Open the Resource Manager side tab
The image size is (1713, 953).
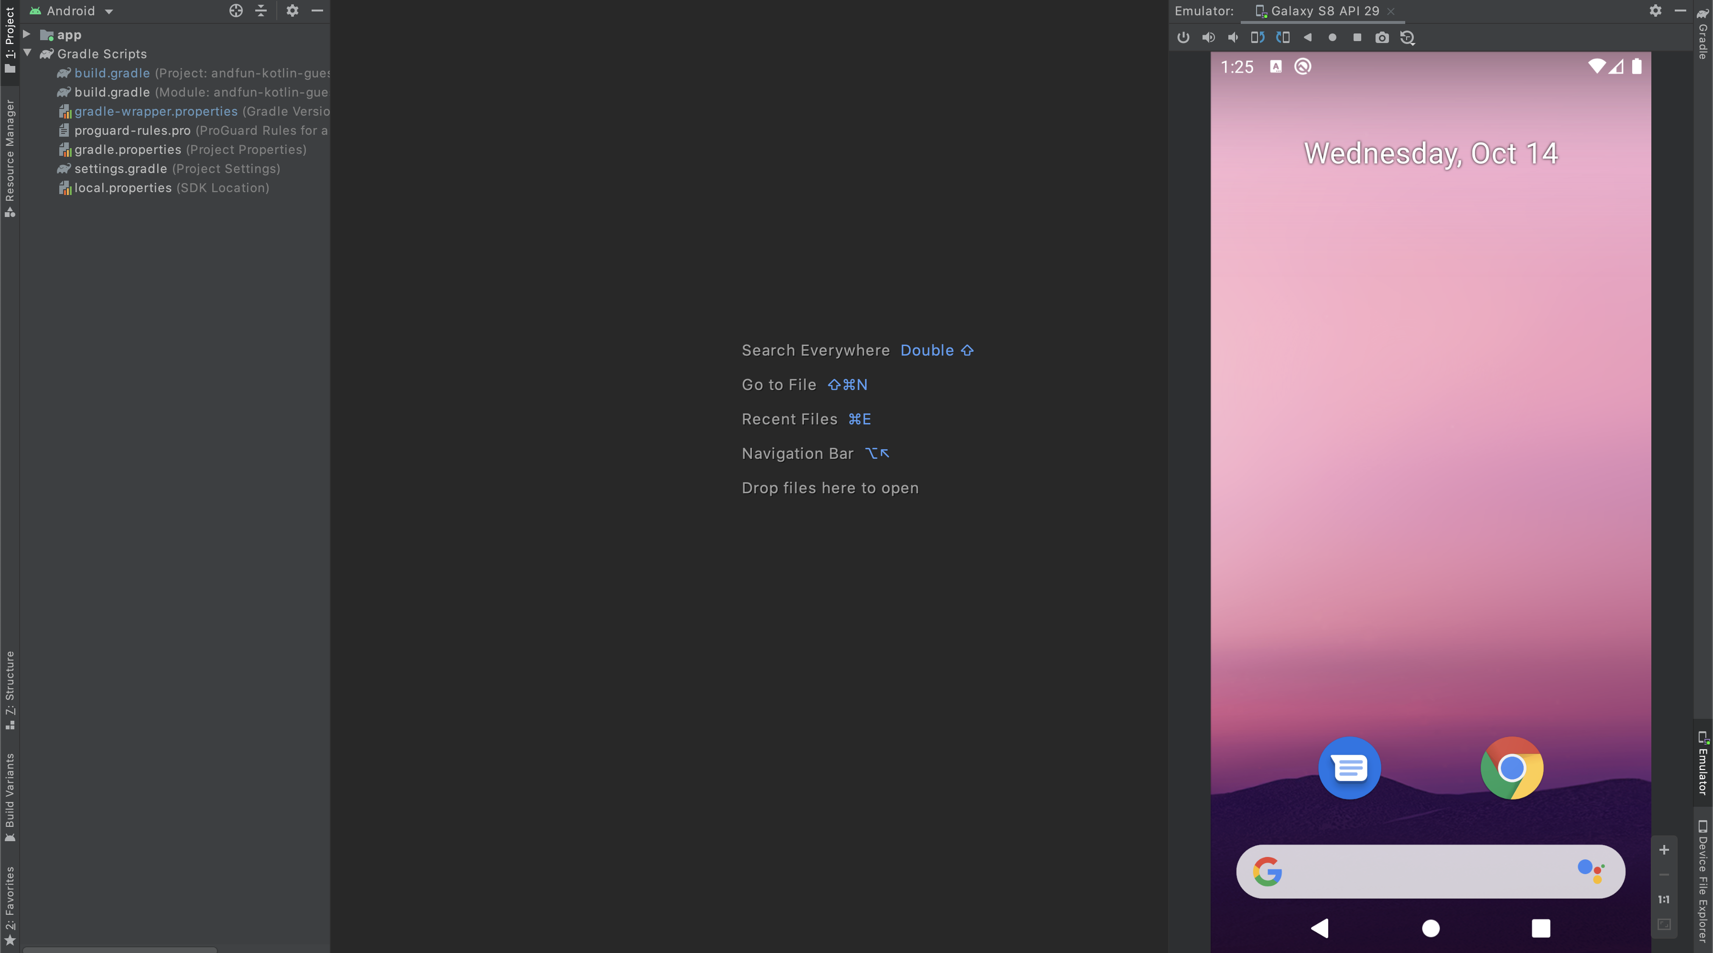9,158
